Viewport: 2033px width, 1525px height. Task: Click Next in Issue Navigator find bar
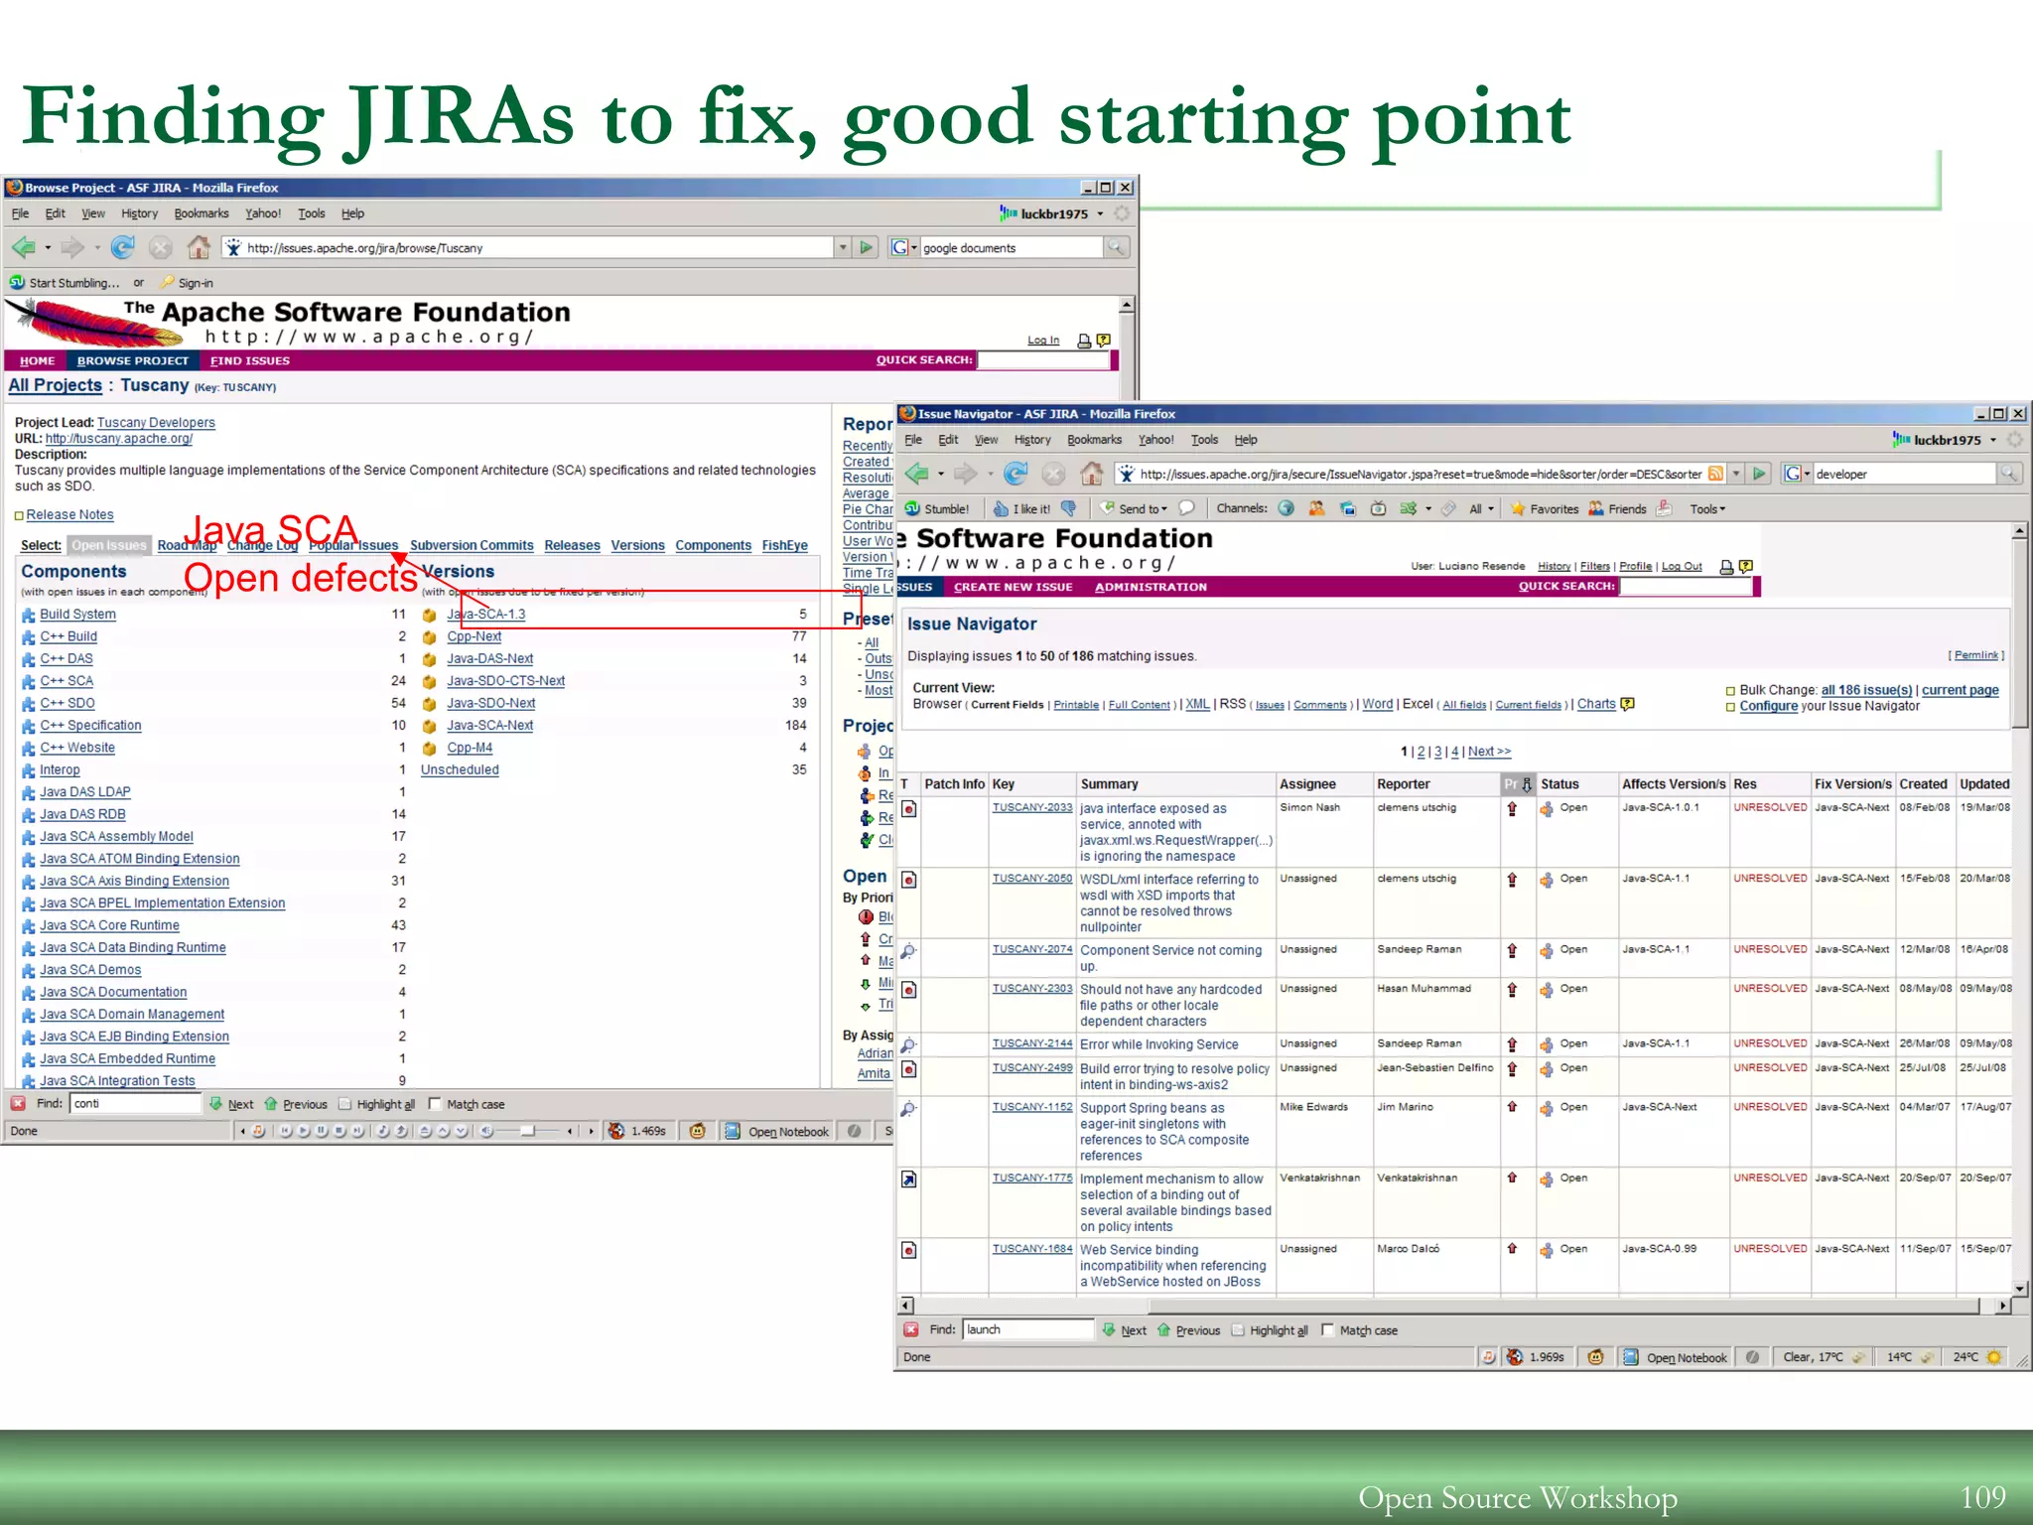coord(1124,1330)
